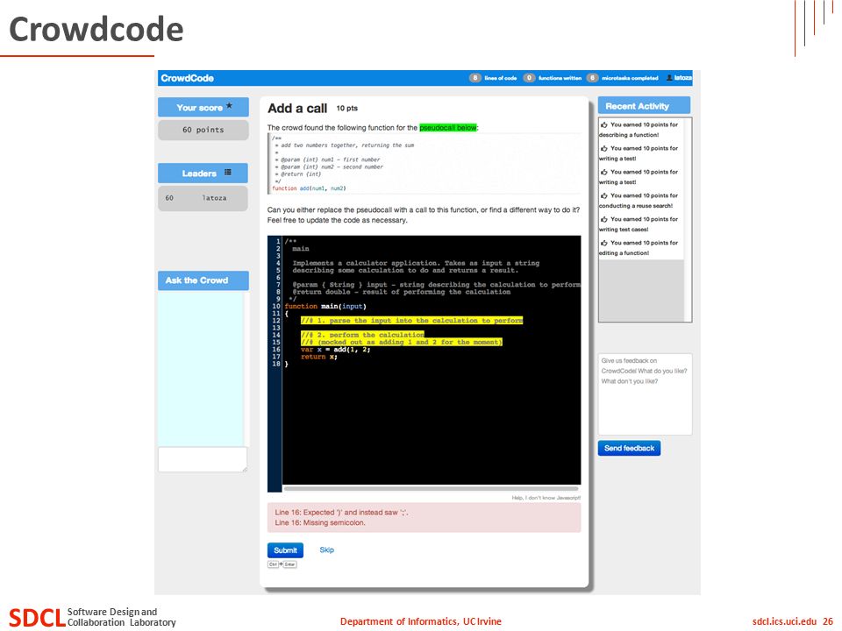Click thumbs-up icon for describing a function

click(x=604, y=124)
